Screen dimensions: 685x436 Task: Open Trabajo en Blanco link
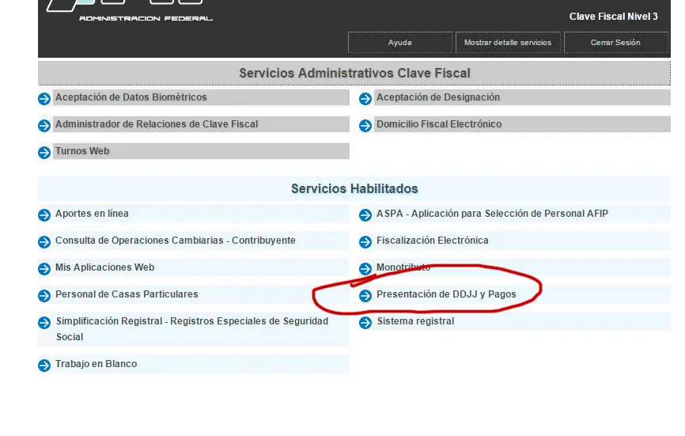click(97, 363)
